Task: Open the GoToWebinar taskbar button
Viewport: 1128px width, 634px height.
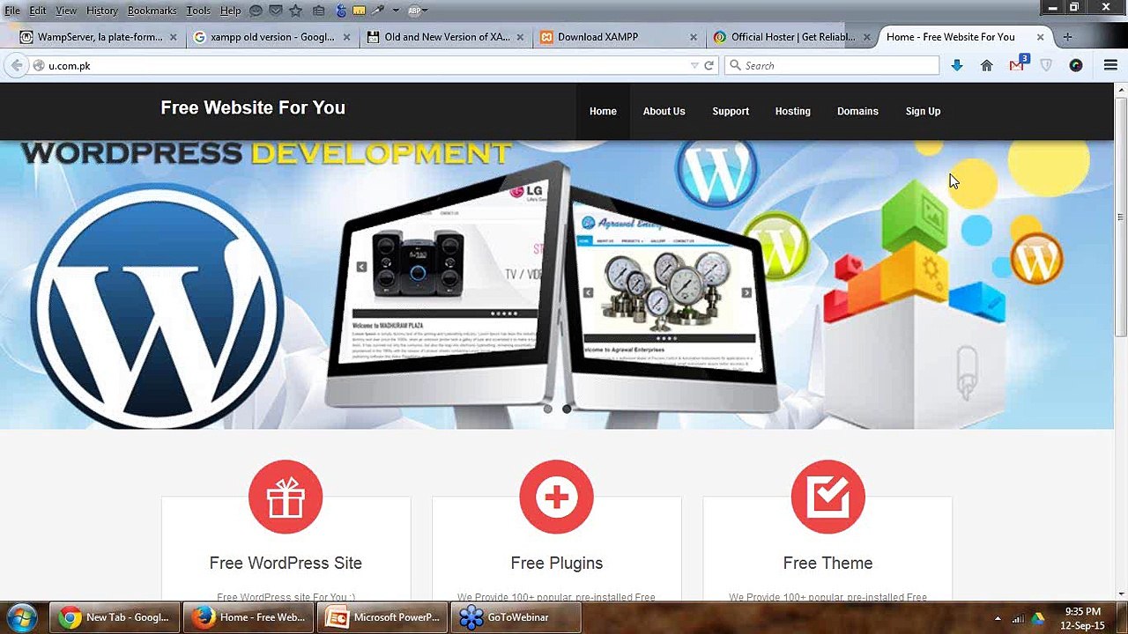Action: tap(516, 617)
